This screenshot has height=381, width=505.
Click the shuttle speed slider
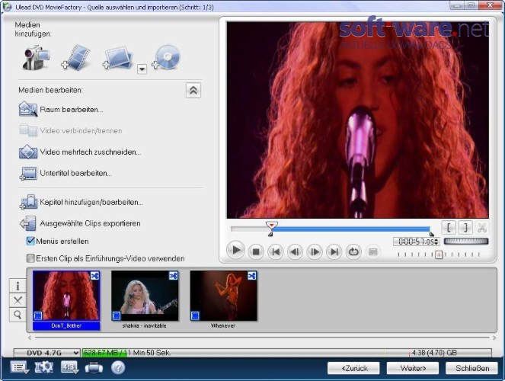439,255
